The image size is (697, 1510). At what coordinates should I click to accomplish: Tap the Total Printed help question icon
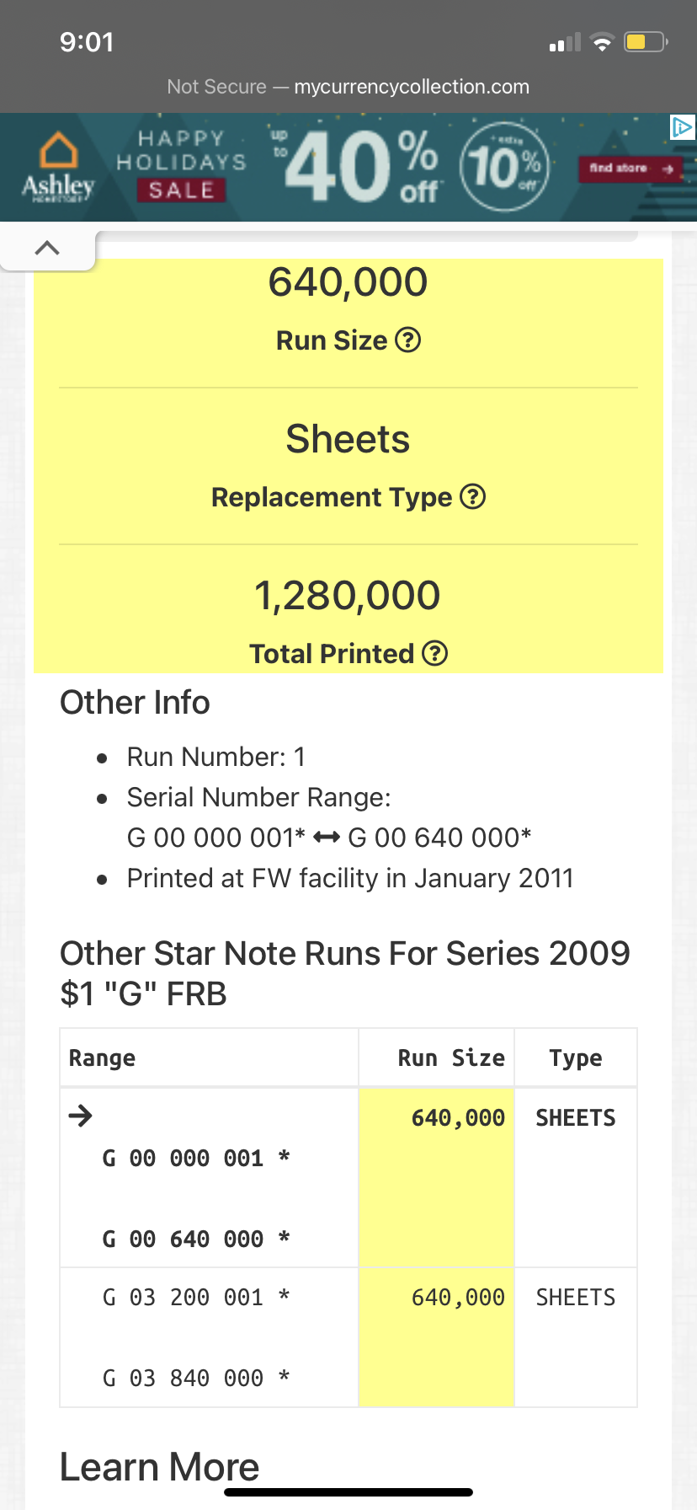tap(434, 653)
